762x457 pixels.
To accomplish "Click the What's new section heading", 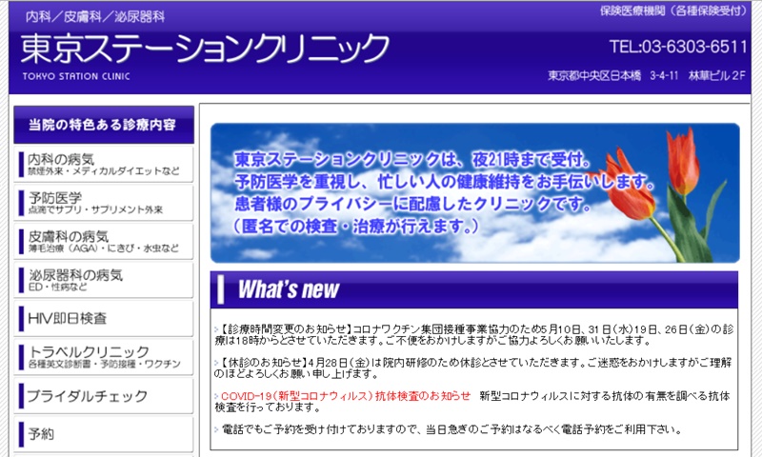I will tap(289, 289).
